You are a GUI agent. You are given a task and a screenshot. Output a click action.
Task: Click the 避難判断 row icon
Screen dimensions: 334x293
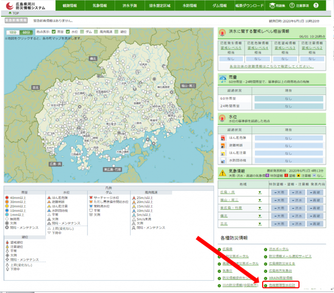pyautogui.click(x=223, y=145)
